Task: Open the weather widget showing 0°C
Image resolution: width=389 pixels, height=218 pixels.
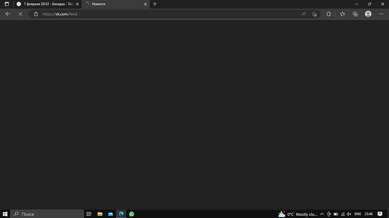Action: 298,214
